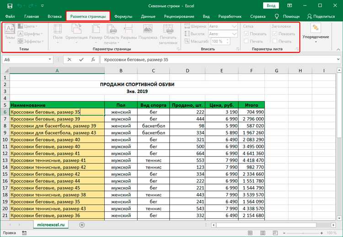This screenshot has height=237, width=343.
Task: Open the Темы themes gallery icon
Action: click(x=10, y=29)
